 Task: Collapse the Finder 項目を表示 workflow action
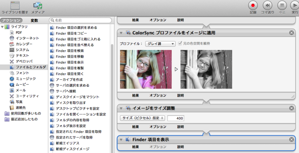(x=121, y=140)
